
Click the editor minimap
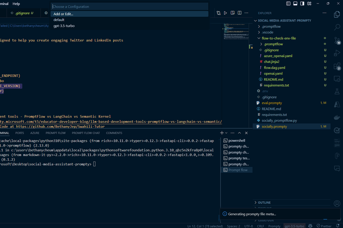[x=236, y=31]
